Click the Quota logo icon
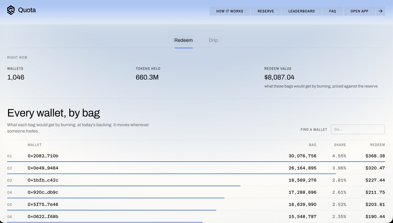The image size is (393, 223). (11, 10)
